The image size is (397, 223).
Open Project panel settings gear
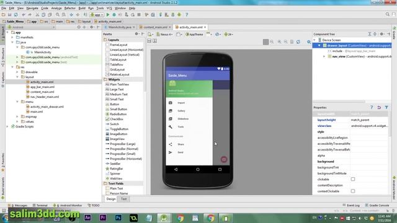point(92,27)
